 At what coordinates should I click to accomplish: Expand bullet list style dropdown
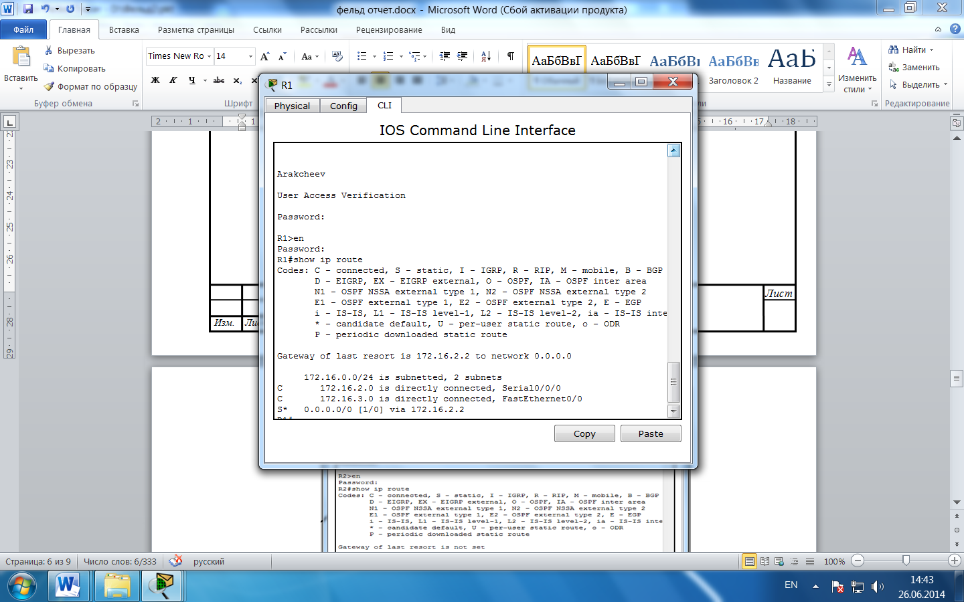pos(374,56)
